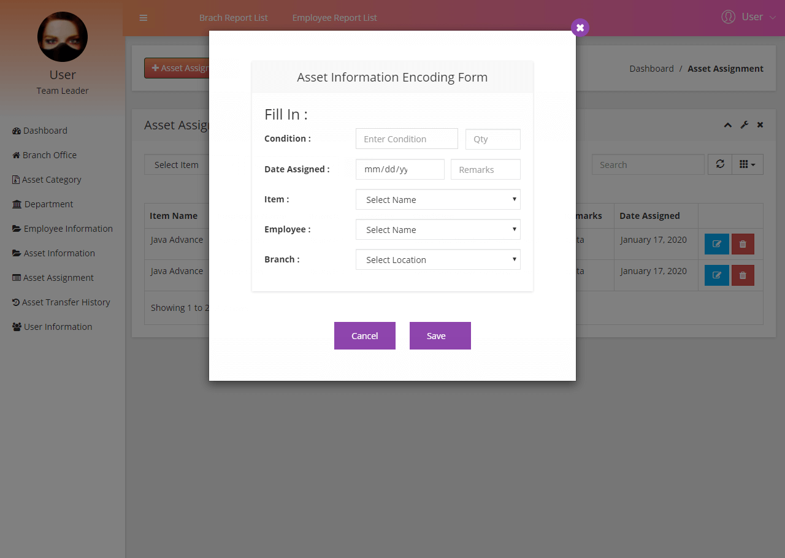Open Asset Transfer History page
This screenshot has width=785, height=558.
click(x=61, y=302)
